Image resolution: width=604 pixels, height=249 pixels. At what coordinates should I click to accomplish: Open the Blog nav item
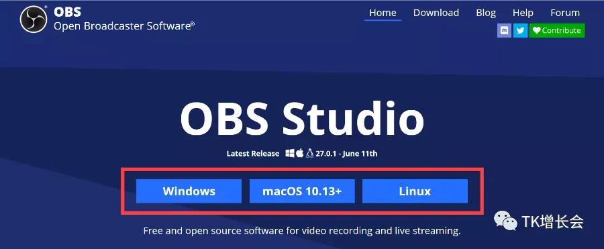(x=486, y=13)
